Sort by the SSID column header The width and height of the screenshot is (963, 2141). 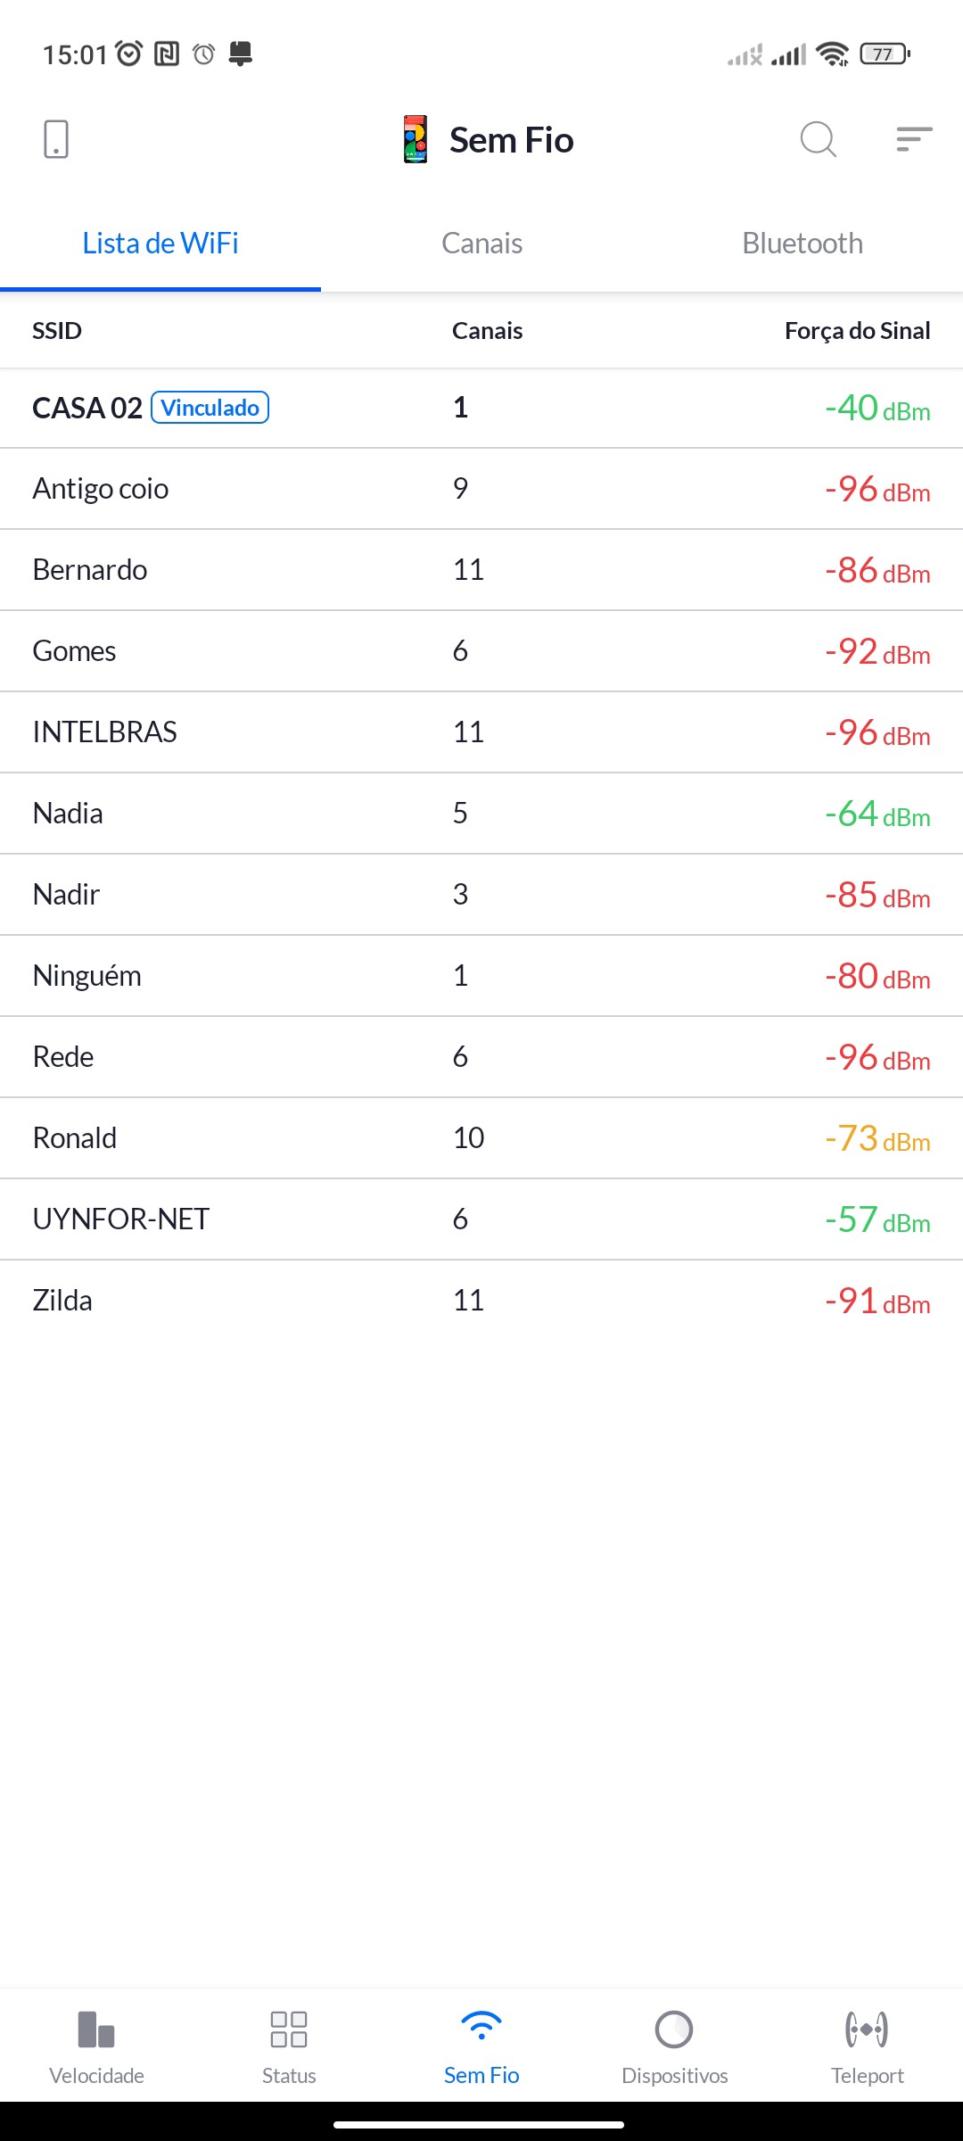[x=57, y=331]
